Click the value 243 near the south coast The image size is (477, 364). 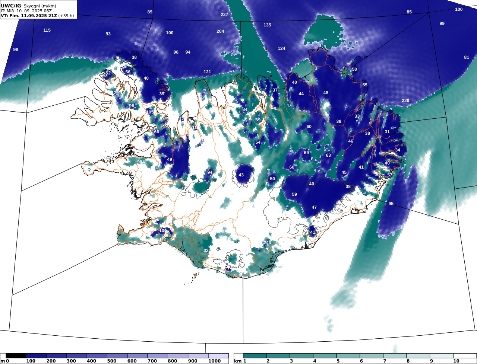tap(267, 243)
